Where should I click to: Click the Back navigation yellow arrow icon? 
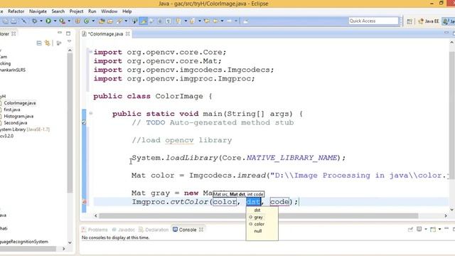215,21
